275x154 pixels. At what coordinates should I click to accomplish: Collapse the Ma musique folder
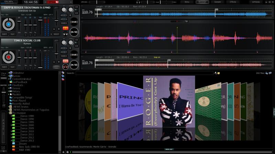9,113
